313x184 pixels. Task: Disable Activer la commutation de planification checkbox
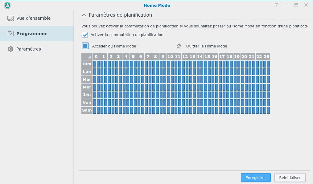click(85, 35)
